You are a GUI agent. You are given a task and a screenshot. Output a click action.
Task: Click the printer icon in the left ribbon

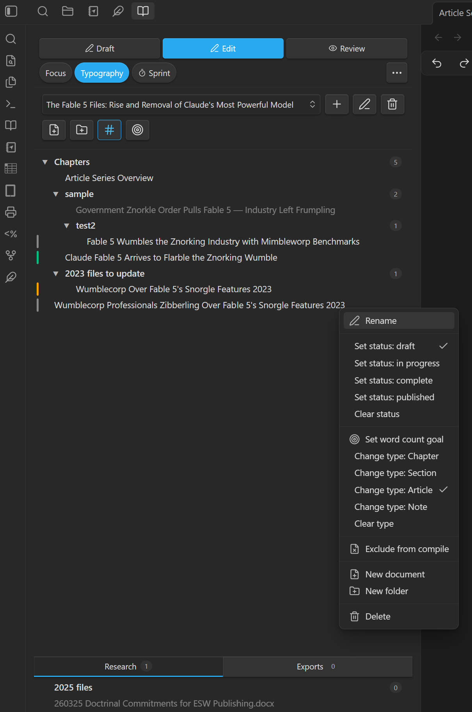tap(11, 212)
